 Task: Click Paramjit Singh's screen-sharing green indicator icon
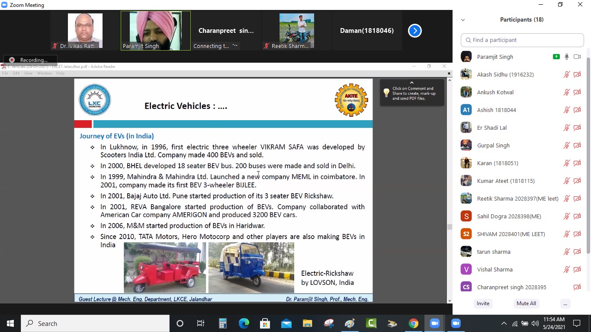(556, 57)
